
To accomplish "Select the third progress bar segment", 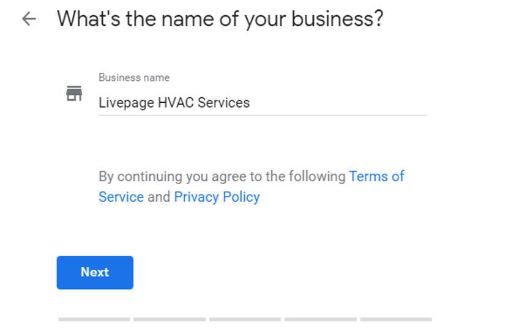I will point(245,319).
